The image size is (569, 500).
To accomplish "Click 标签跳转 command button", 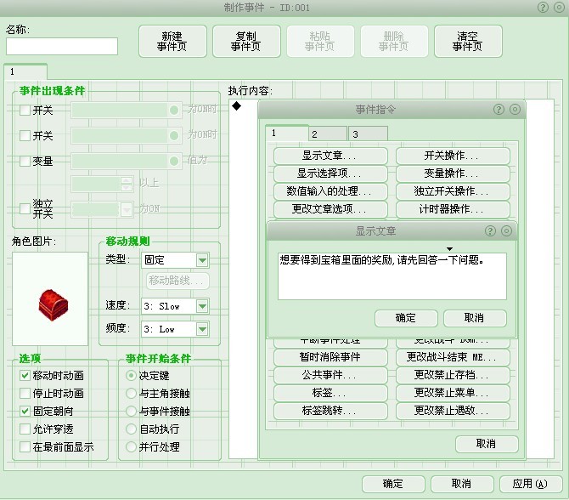I will [x=330, y=411].
